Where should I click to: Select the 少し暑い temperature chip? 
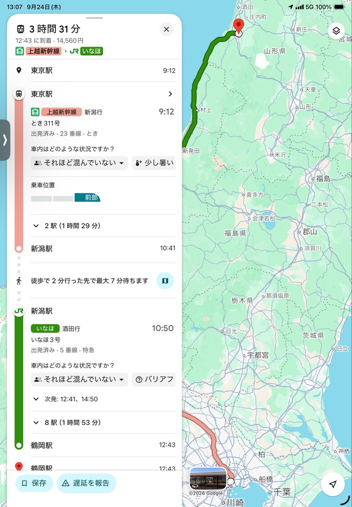(x=154, y=163)
